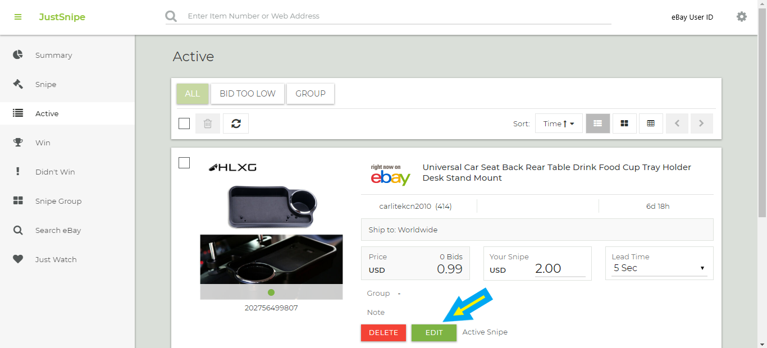The image size is (767, 348).
Task: Toggle the select-all checkbox above the list
Action: point(184,123)
